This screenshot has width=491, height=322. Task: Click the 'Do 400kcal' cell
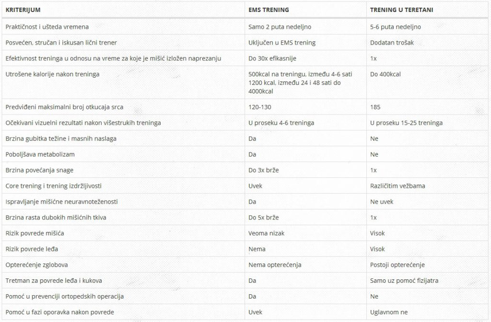pos(386,74)
